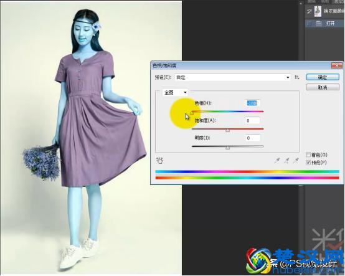This screenshot has height=276, width=345.
Task: Click the 饱和度(A) saturation slider handle
Action: 228,130
